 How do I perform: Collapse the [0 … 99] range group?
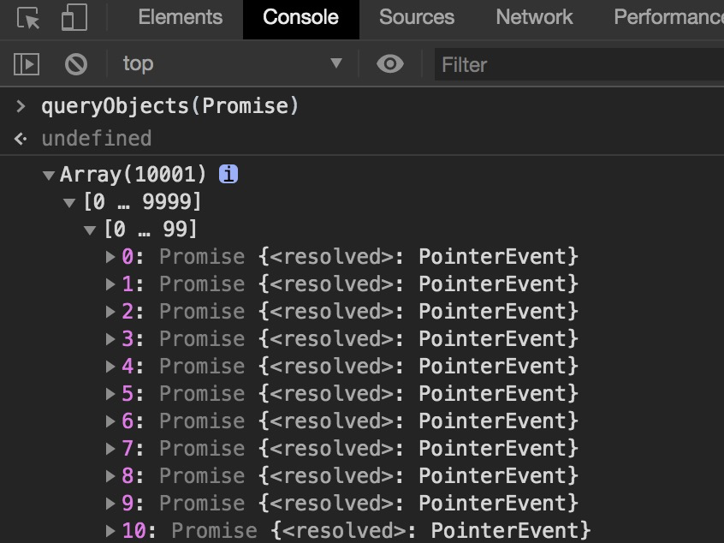pos(90,230)
